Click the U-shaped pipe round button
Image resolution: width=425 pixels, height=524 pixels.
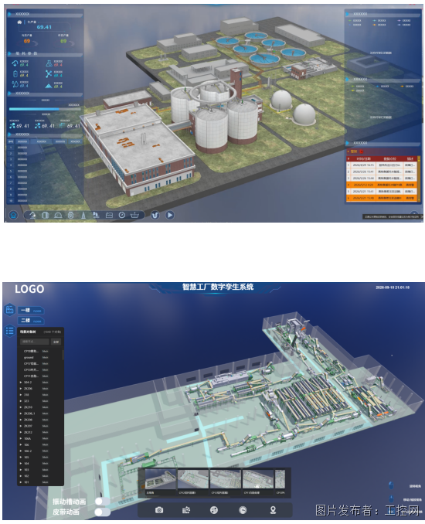[155, 215]
